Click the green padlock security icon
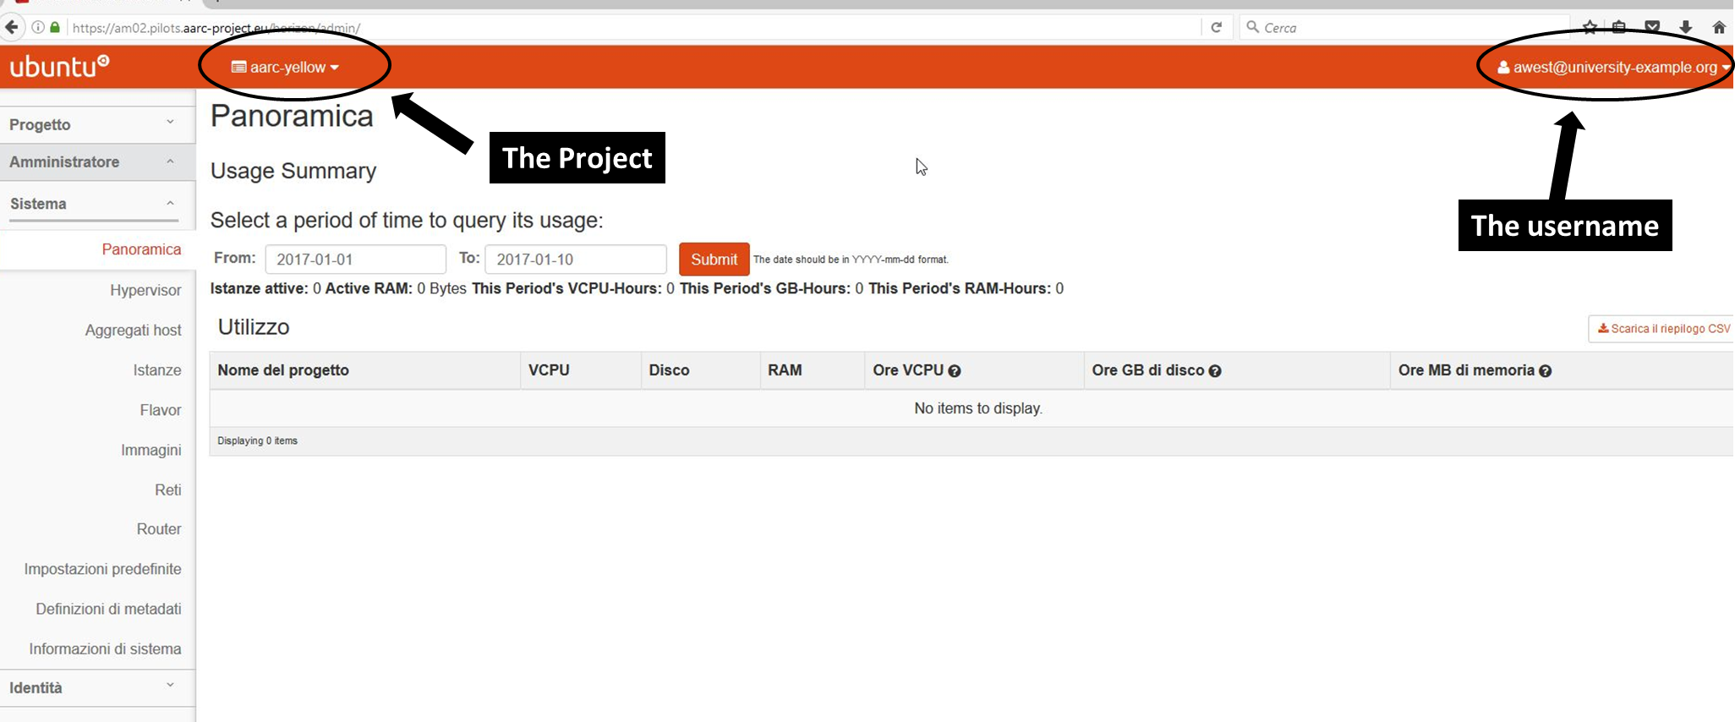Screen dimensions: 1735x722 tap(55, 27)
